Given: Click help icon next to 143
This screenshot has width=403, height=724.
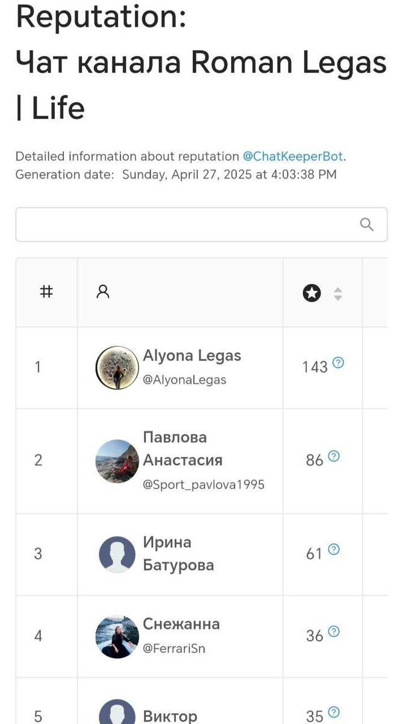Looking at the screenshot, I should (339, 363).
